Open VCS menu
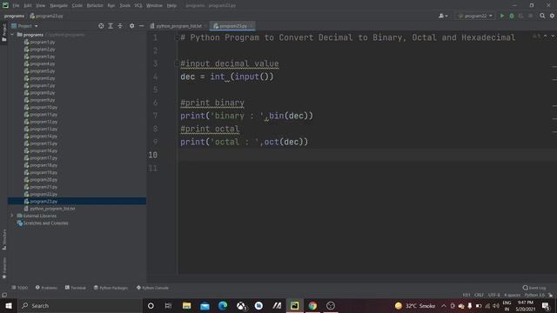This screenshot has height=313, width=557. [x=138, y=5]
